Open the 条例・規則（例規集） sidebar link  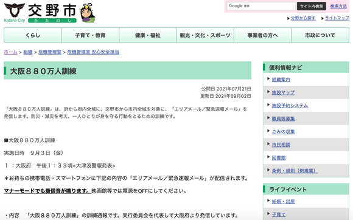(295, 171)
